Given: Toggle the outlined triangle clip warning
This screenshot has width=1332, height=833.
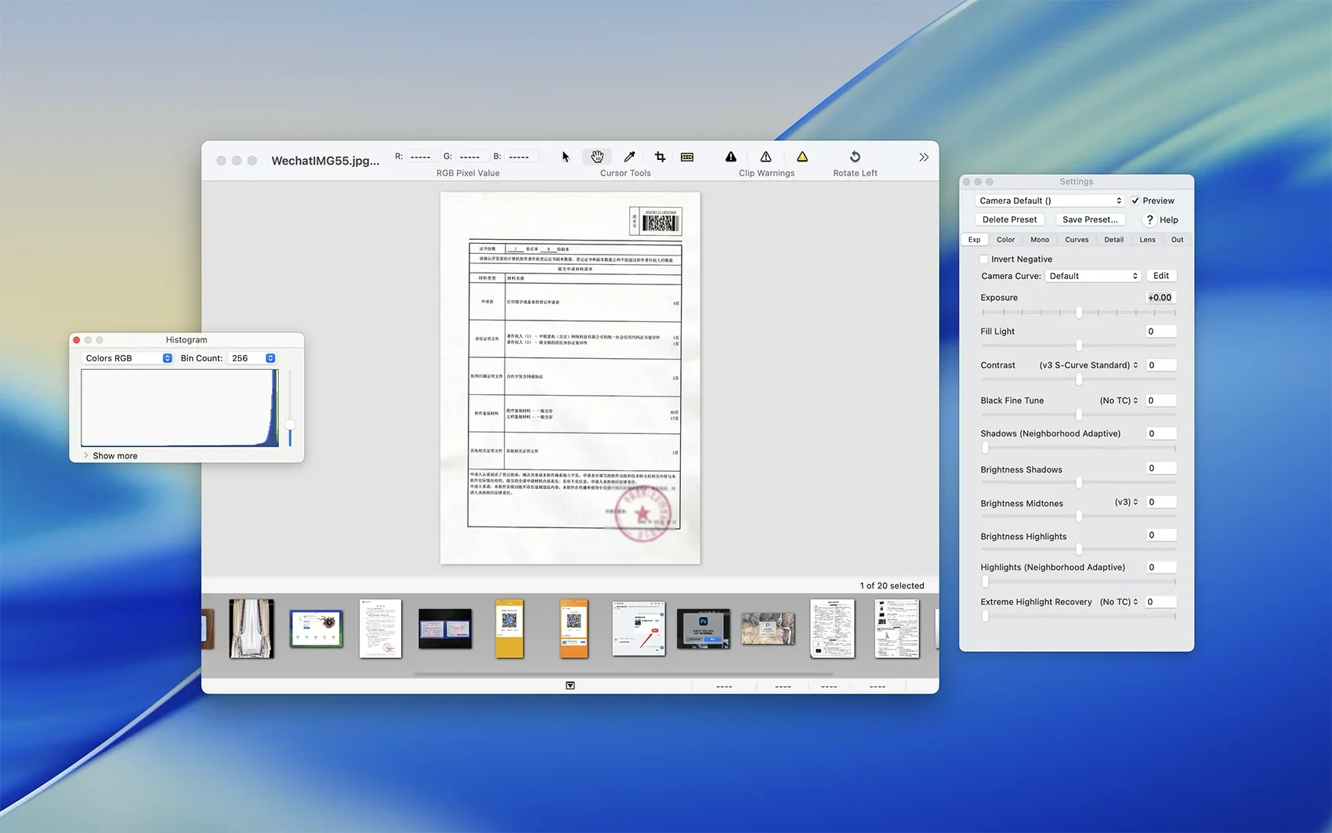Looking at the screenshot, I should pyautogui.click(x=766, y=157).
